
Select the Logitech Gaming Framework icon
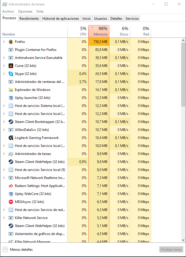tap(11, 138)
